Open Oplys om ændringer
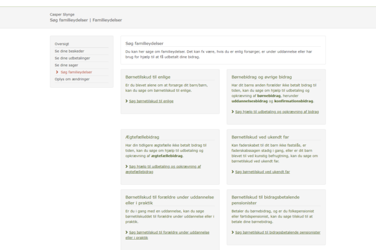The width and height of the screenshot is (376, 250). coord(72,79)
